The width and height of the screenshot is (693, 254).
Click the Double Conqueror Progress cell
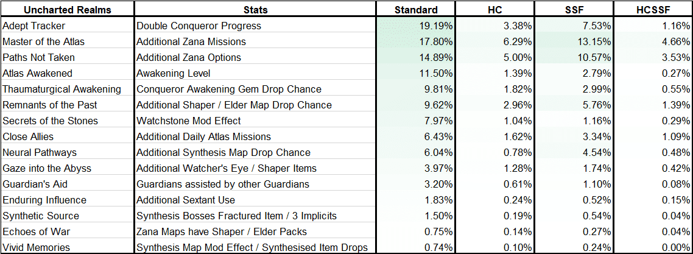[255, 26]
